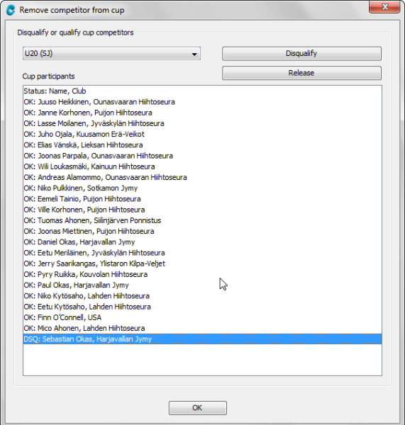Select Wili Loukasmäki, Kainuun Hiihtoseura
This screenshot has width=405, height=425.
click(x=202, y=166)
